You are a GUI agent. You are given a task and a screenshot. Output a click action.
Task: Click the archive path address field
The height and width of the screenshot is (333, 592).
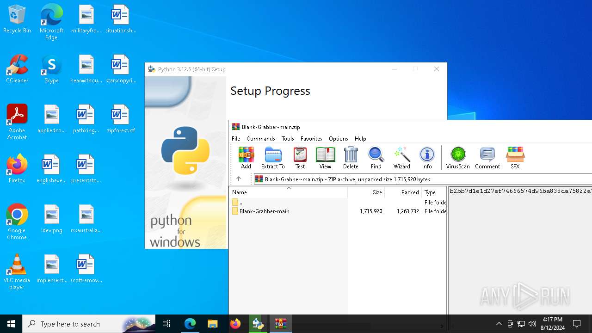point(423,179)
